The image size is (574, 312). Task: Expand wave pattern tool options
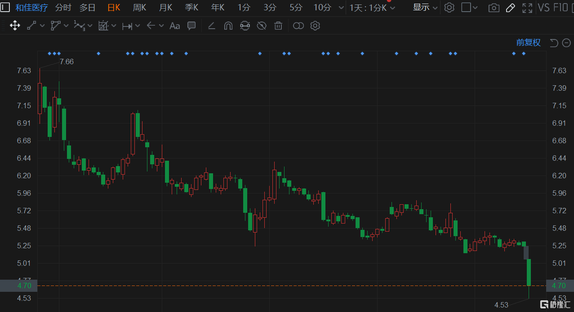(90, 26)
